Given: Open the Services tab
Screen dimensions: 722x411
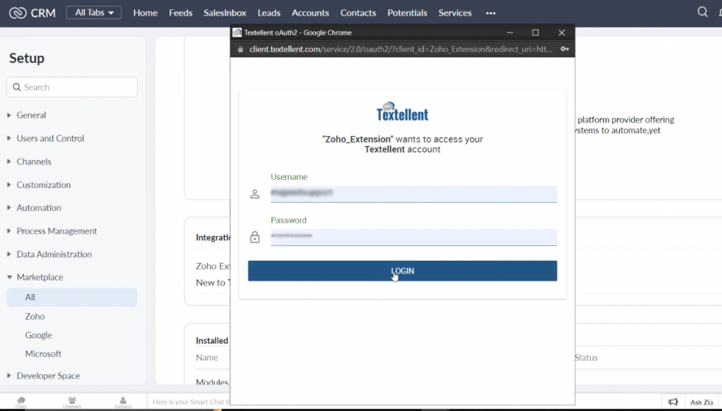Looking at the screenshot, I should tap(455, 13).
